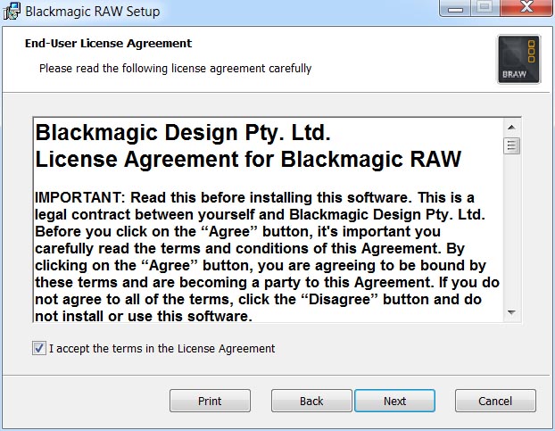Click the line 'not install or use this software.'

coord(144,316)
